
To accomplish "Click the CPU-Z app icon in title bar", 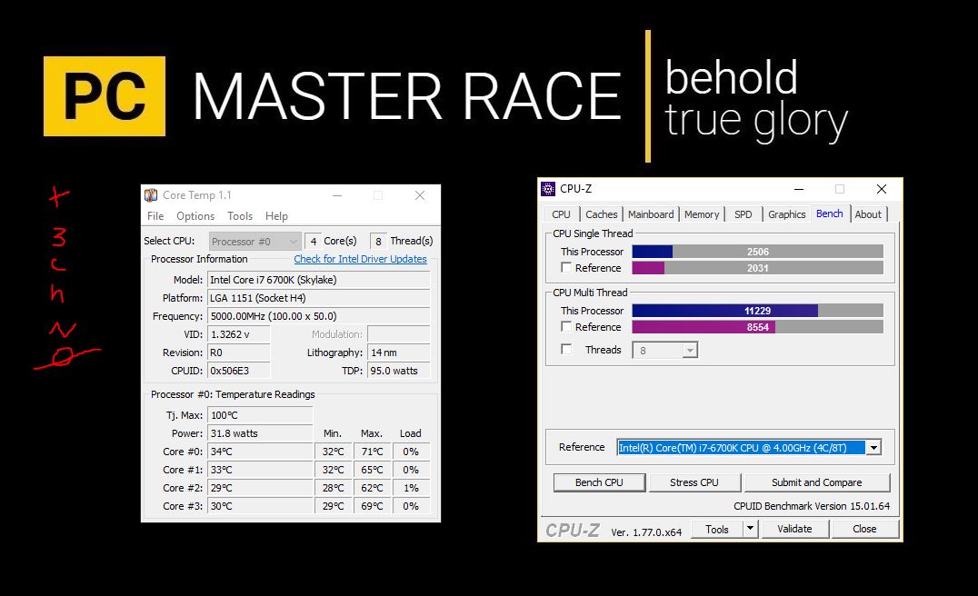I will (548, 189).
